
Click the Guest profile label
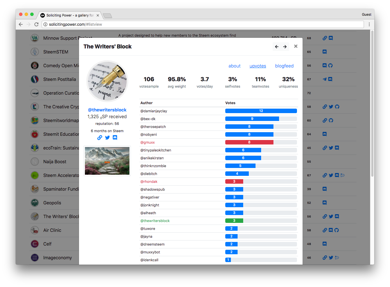point(366,15)
